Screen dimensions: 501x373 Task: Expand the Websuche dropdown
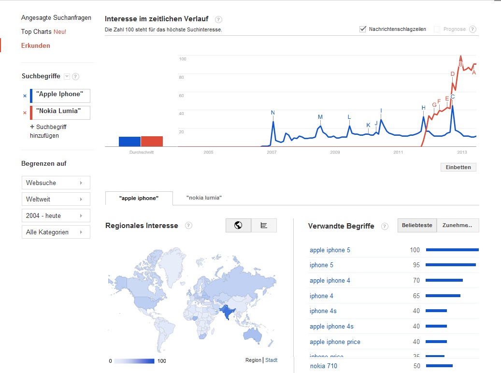coord(56,183)
